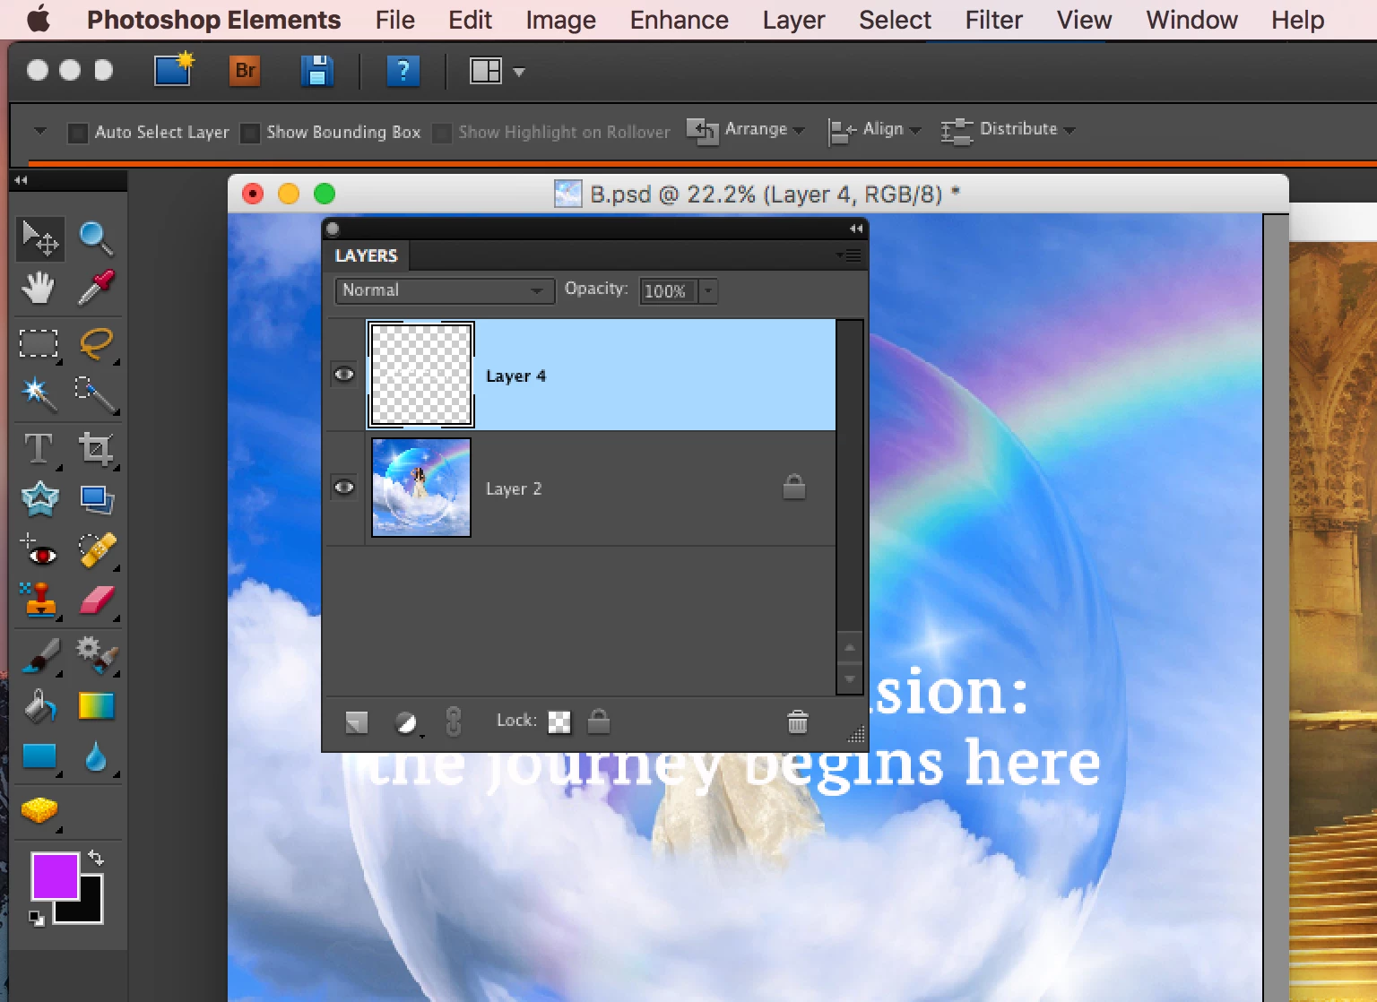
Task: Select the Move tool
Action: click(39, 238)
